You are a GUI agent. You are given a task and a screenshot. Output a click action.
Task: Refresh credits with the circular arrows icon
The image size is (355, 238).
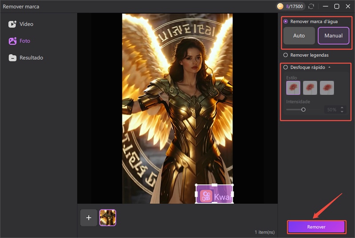[312, 6]
